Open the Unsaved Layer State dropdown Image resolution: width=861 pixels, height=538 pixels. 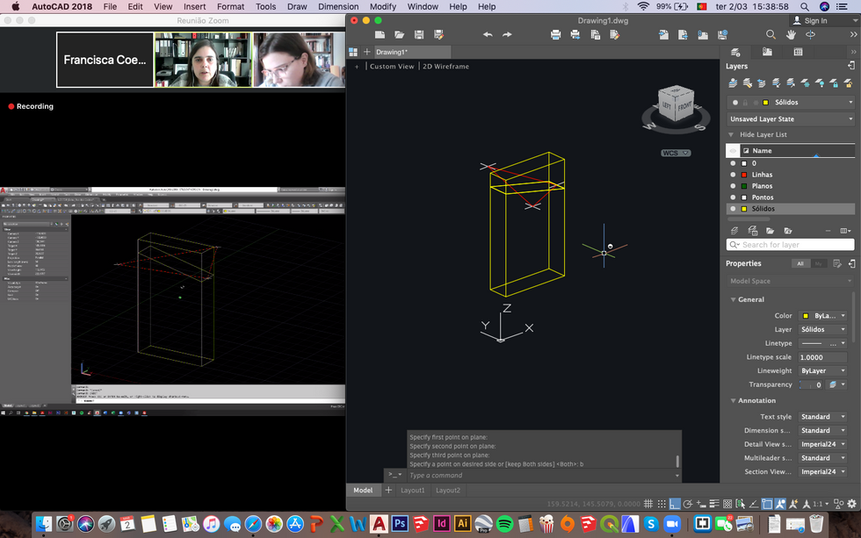point(791,119)
